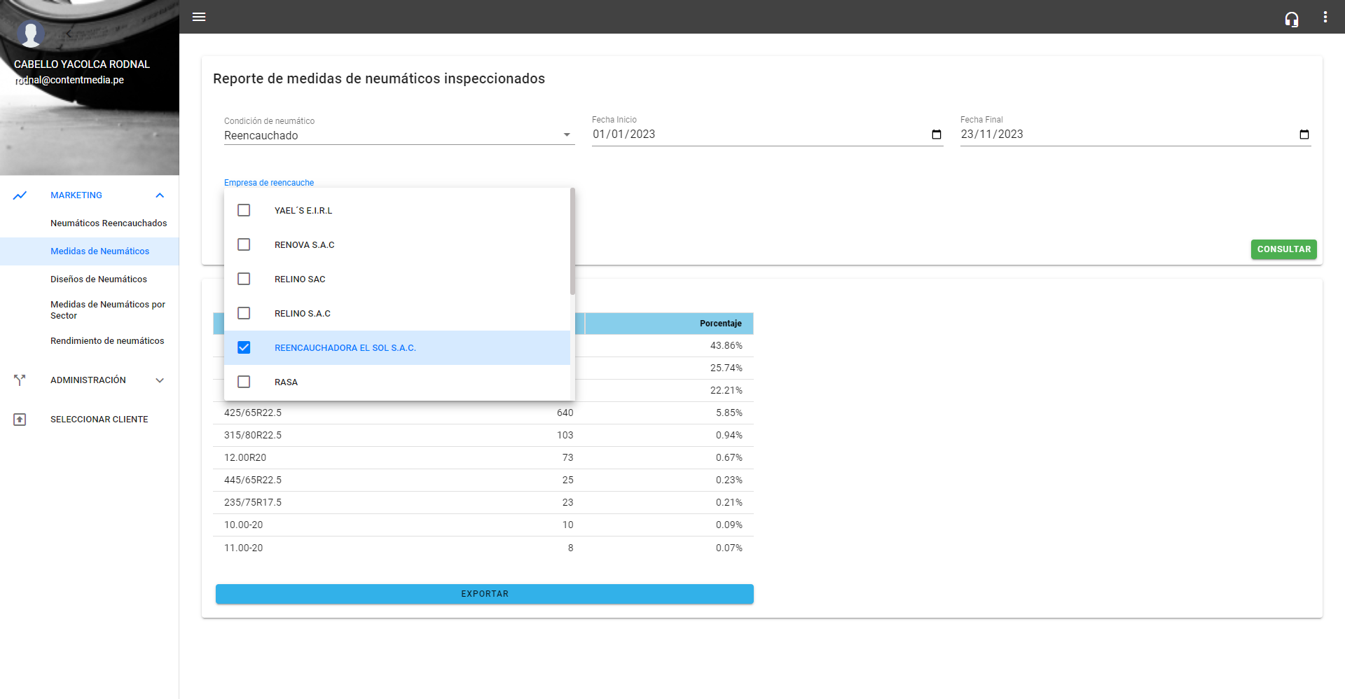Open Rendimiento de neumáticos report

tap(107, 341)
